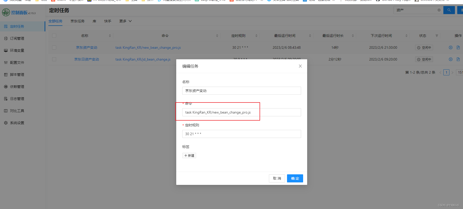Select page 1 in pagination
The image size is (463, 209).
446,72
